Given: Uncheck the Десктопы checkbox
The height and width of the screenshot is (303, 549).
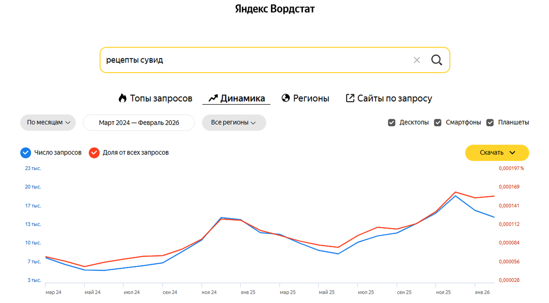Looking at the screenshot, I should [392, 122].
